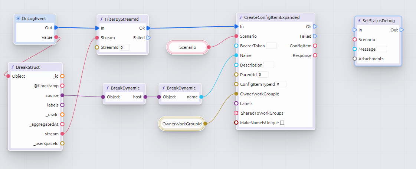Select the OwnerWorkGroupId variable node
This screenshot has height=169, width=416.
(x=181, y=124)
